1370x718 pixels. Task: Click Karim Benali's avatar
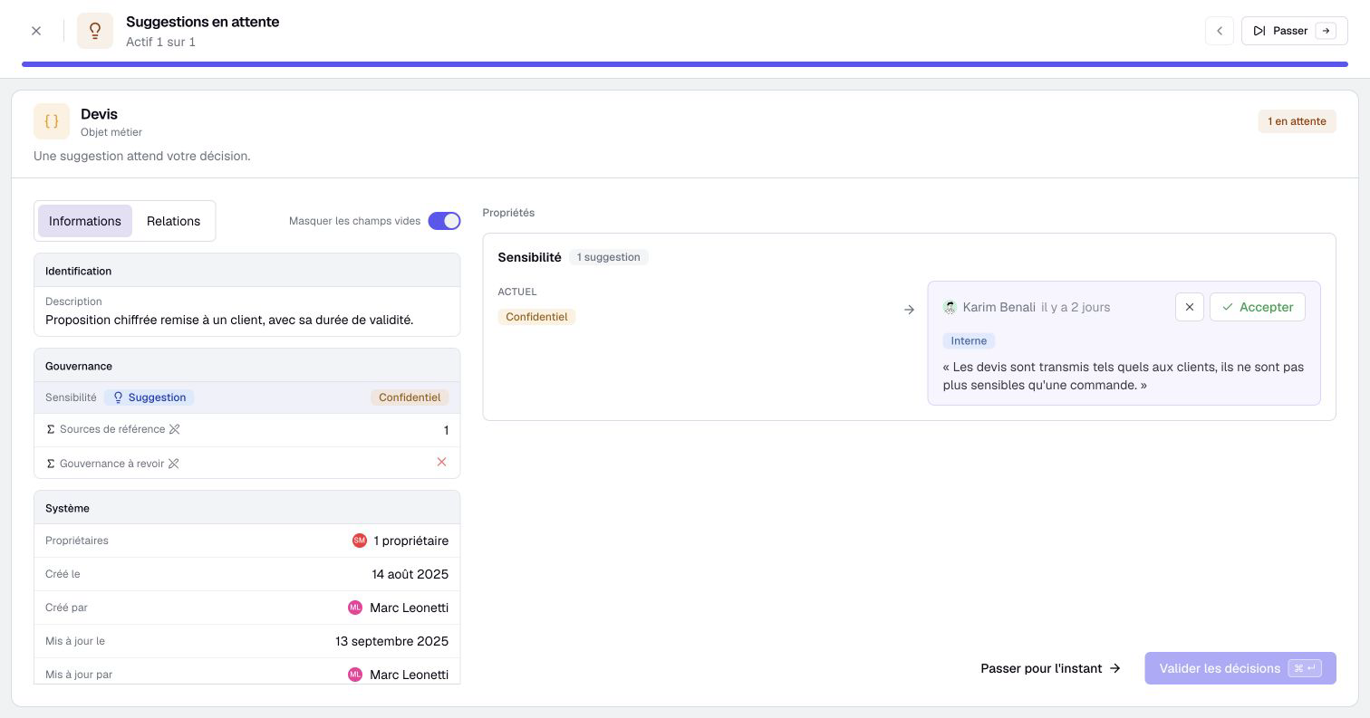(x=950, y=307)
